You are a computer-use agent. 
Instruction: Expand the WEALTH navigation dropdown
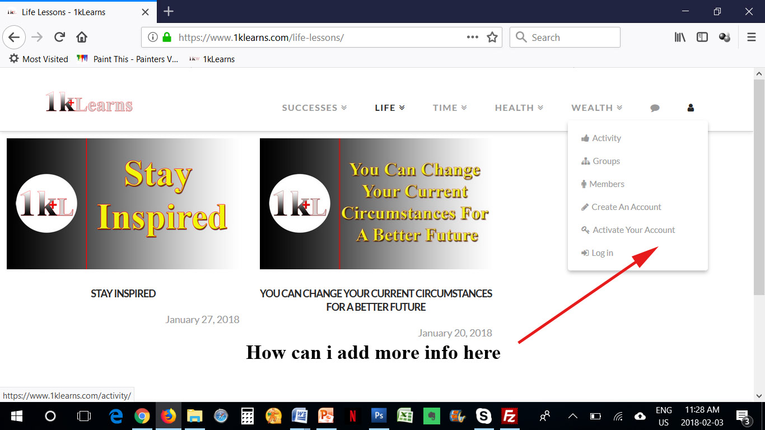pos(596,108)
